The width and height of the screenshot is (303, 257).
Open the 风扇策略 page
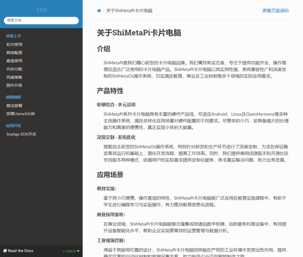pos(14,77)
